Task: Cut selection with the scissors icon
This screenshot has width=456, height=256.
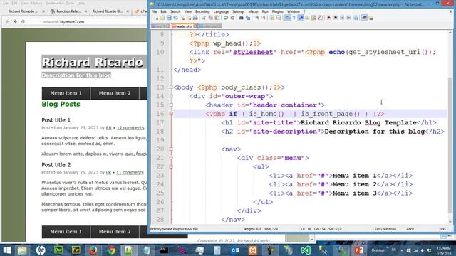Action: coord(204,18)
